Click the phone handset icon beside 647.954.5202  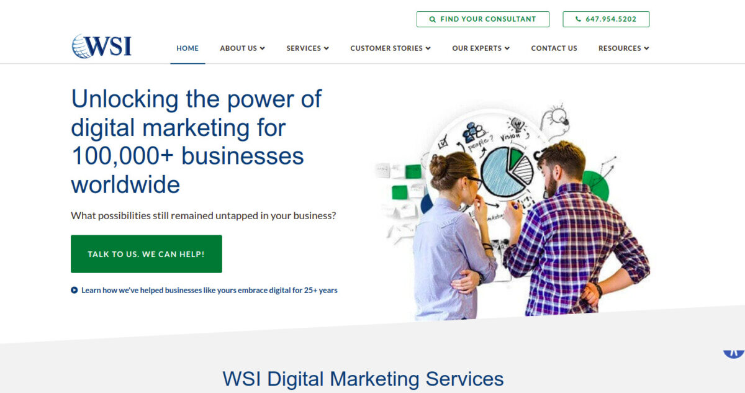click(579, 19)
